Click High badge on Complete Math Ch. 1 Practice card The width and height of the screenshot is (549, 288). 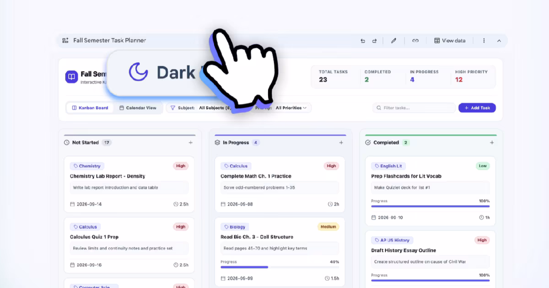(331, 166)
